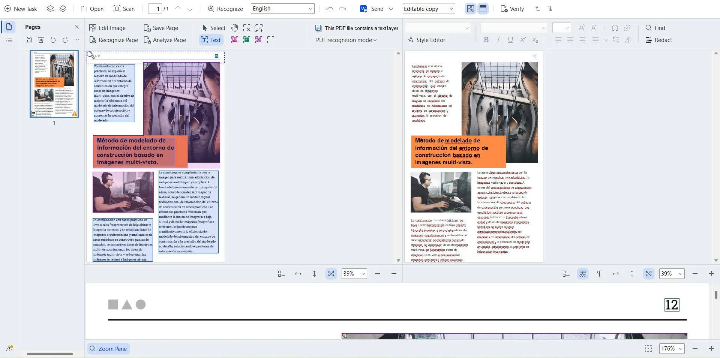Open Zoom Pane 176% dropdown

pyautogui.click(x=672, y=349)
